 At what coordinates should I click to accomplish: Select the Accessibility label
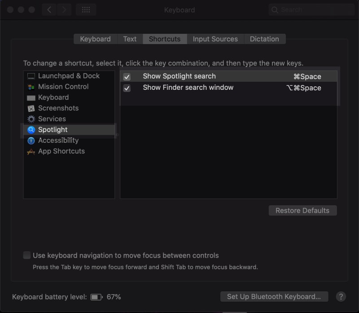pos(58,141)
